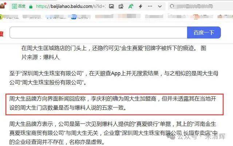Viewport: 233px width, 146px height.
Task: Click the search magnifier icon in browser search box
Action: tap(172, 6)
